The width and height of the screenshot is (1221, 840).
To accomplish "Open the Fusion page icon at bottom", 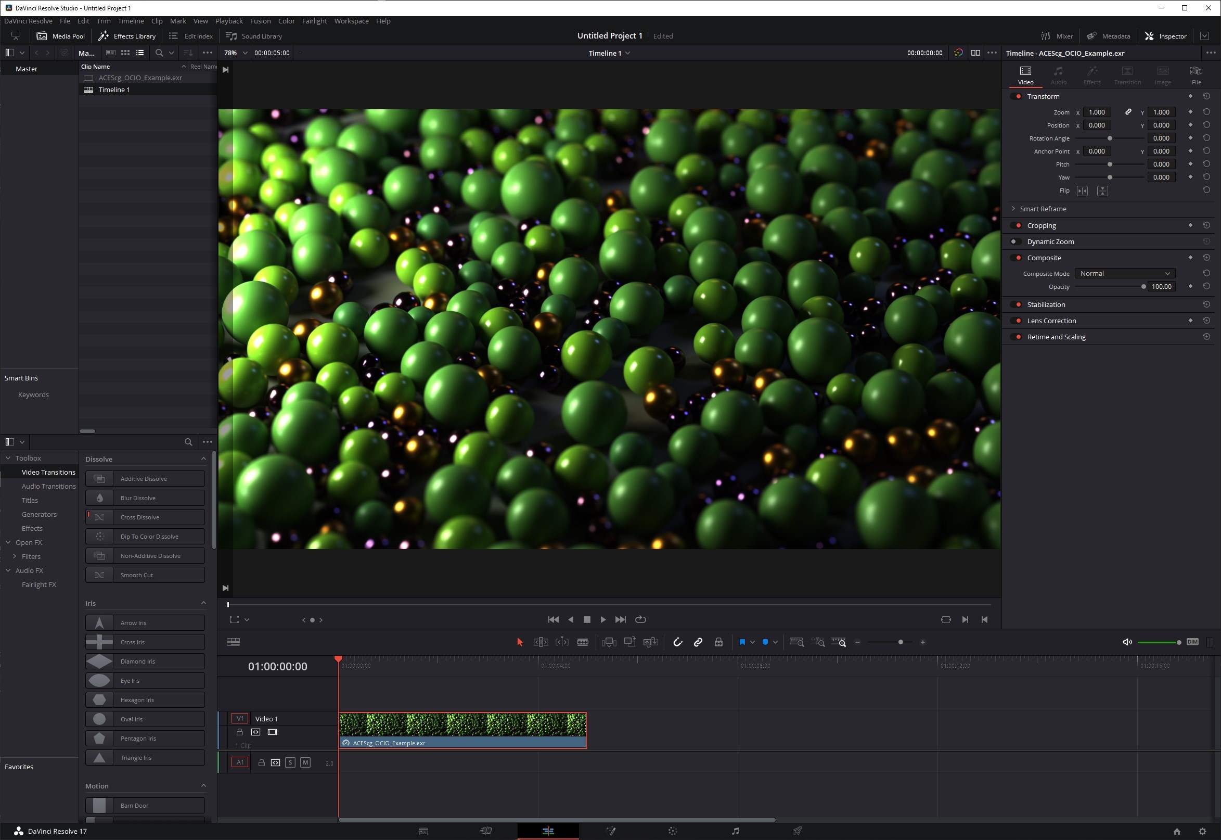I will [610, 831].
